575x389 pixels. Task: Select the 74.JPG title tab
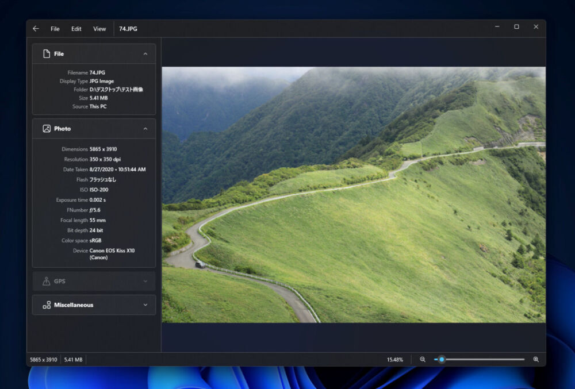pyautogui.click(x=128, y=29)
